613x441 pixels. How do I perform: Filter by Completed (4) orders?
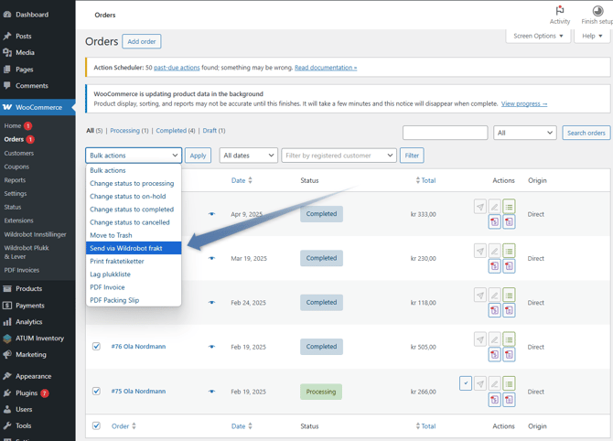(x=176, y=131)
